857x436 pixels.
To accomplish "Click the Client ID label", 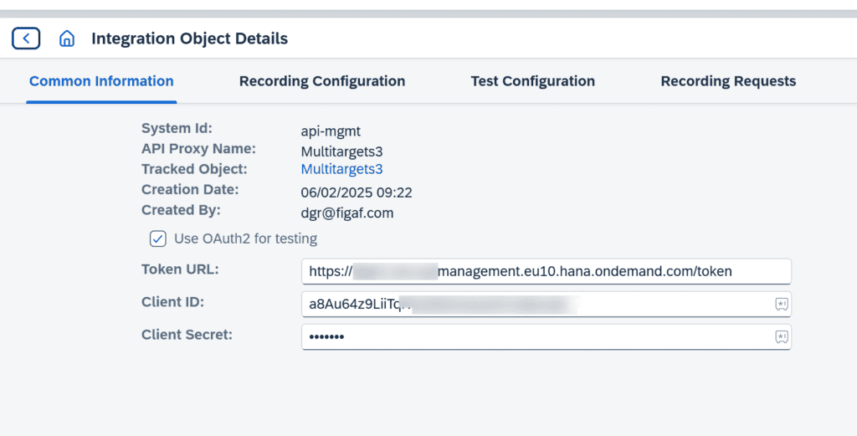I will pyautogui.click(x=172, y=301).
